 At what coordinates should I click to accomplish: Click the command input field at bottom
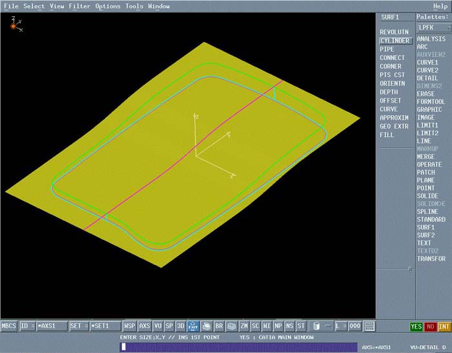[x=239, y=347]
